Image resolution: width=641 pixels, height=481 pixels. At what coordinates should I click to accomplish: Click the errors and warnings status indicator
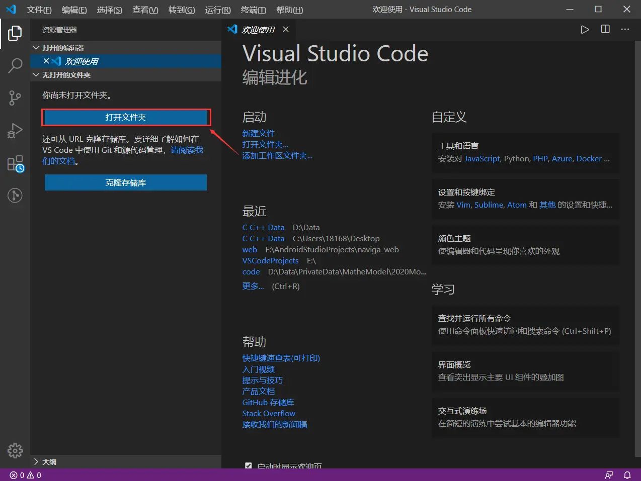[26, 475]
